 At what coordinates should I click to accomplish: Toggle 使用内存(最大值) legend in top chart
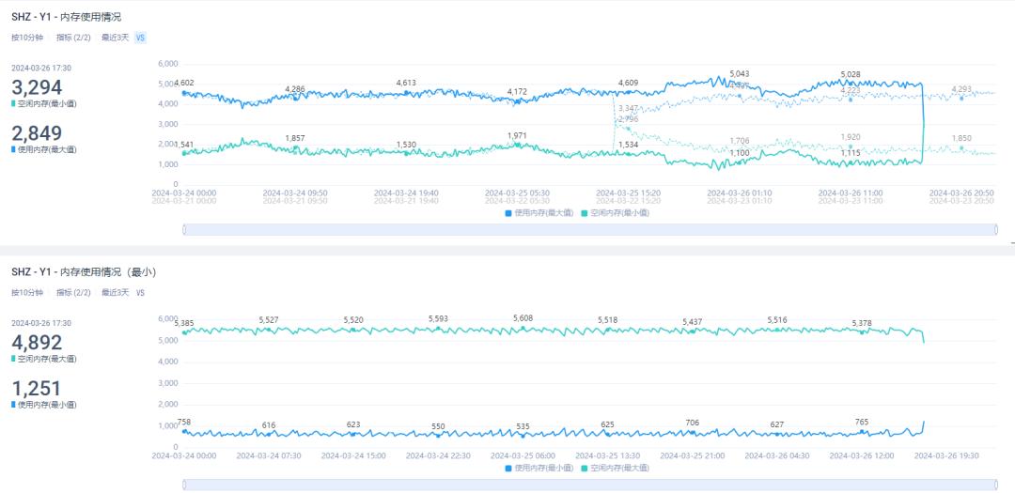pos(539,213)
